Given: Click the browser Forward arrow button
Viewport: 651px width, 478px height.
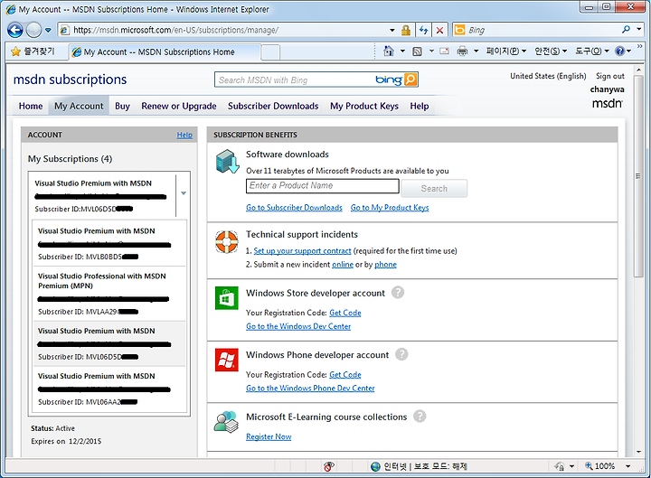Looking at the screenshot, I should 33,30.
